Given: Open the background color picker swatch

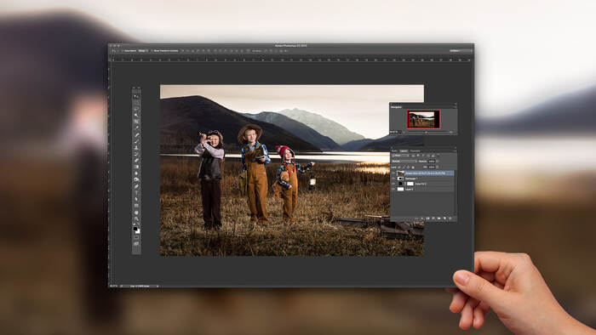Looking at the screenshot, I should tap(138, 232).
